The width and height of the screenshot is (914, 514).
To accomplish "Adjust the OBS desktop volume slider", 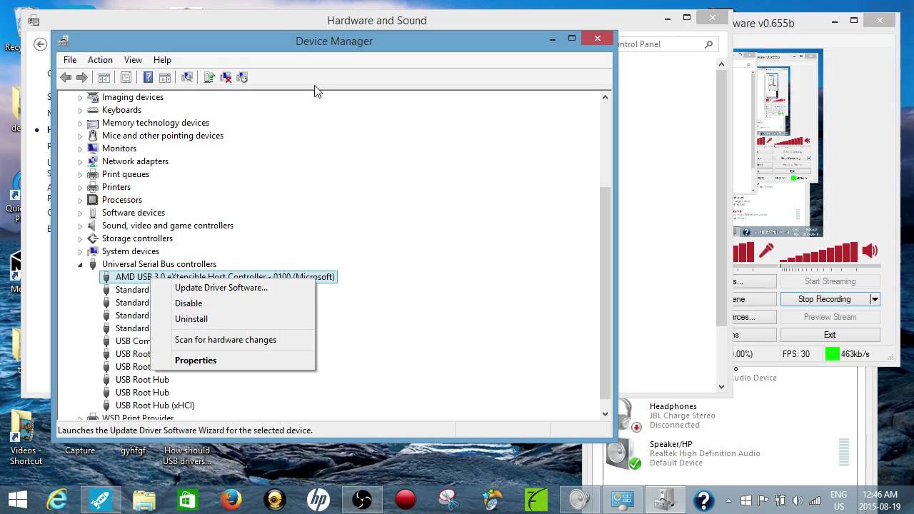I will (818, 253).
